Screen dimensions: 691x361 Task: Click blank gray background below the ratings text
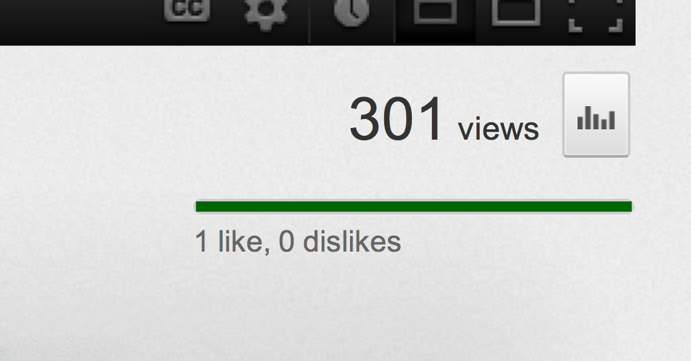(345, 310)
